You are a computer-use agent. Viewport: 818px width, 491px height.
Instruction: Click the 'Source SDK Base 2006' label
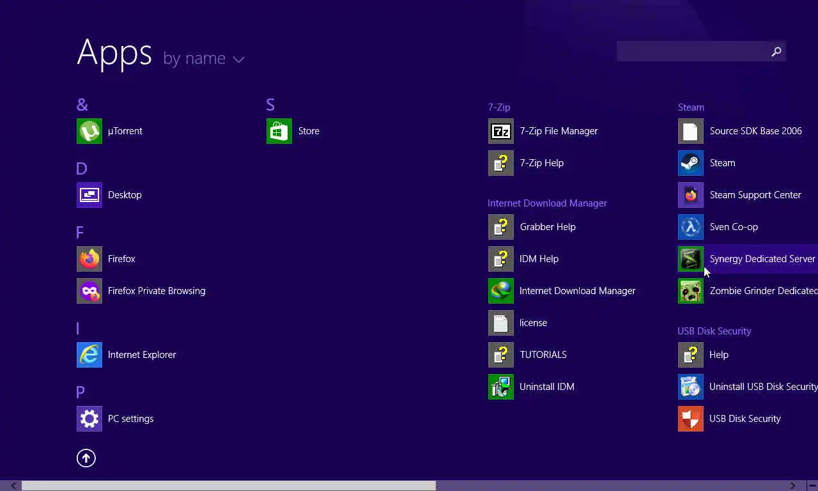tap(756, 131)
